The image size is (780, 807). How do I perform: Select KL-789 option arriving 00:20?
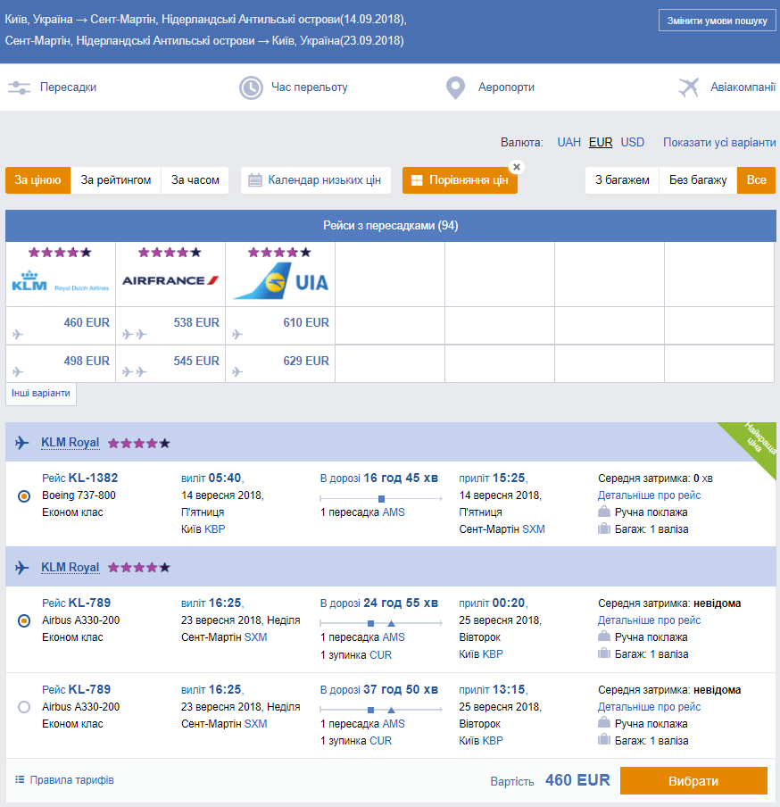click(x=24, y=620)
